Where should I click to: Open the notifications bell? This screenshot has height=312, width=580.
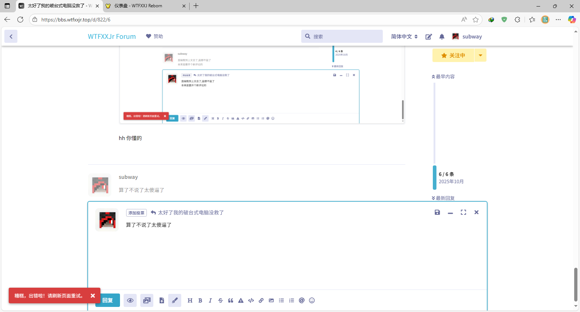tap(442, 37)
